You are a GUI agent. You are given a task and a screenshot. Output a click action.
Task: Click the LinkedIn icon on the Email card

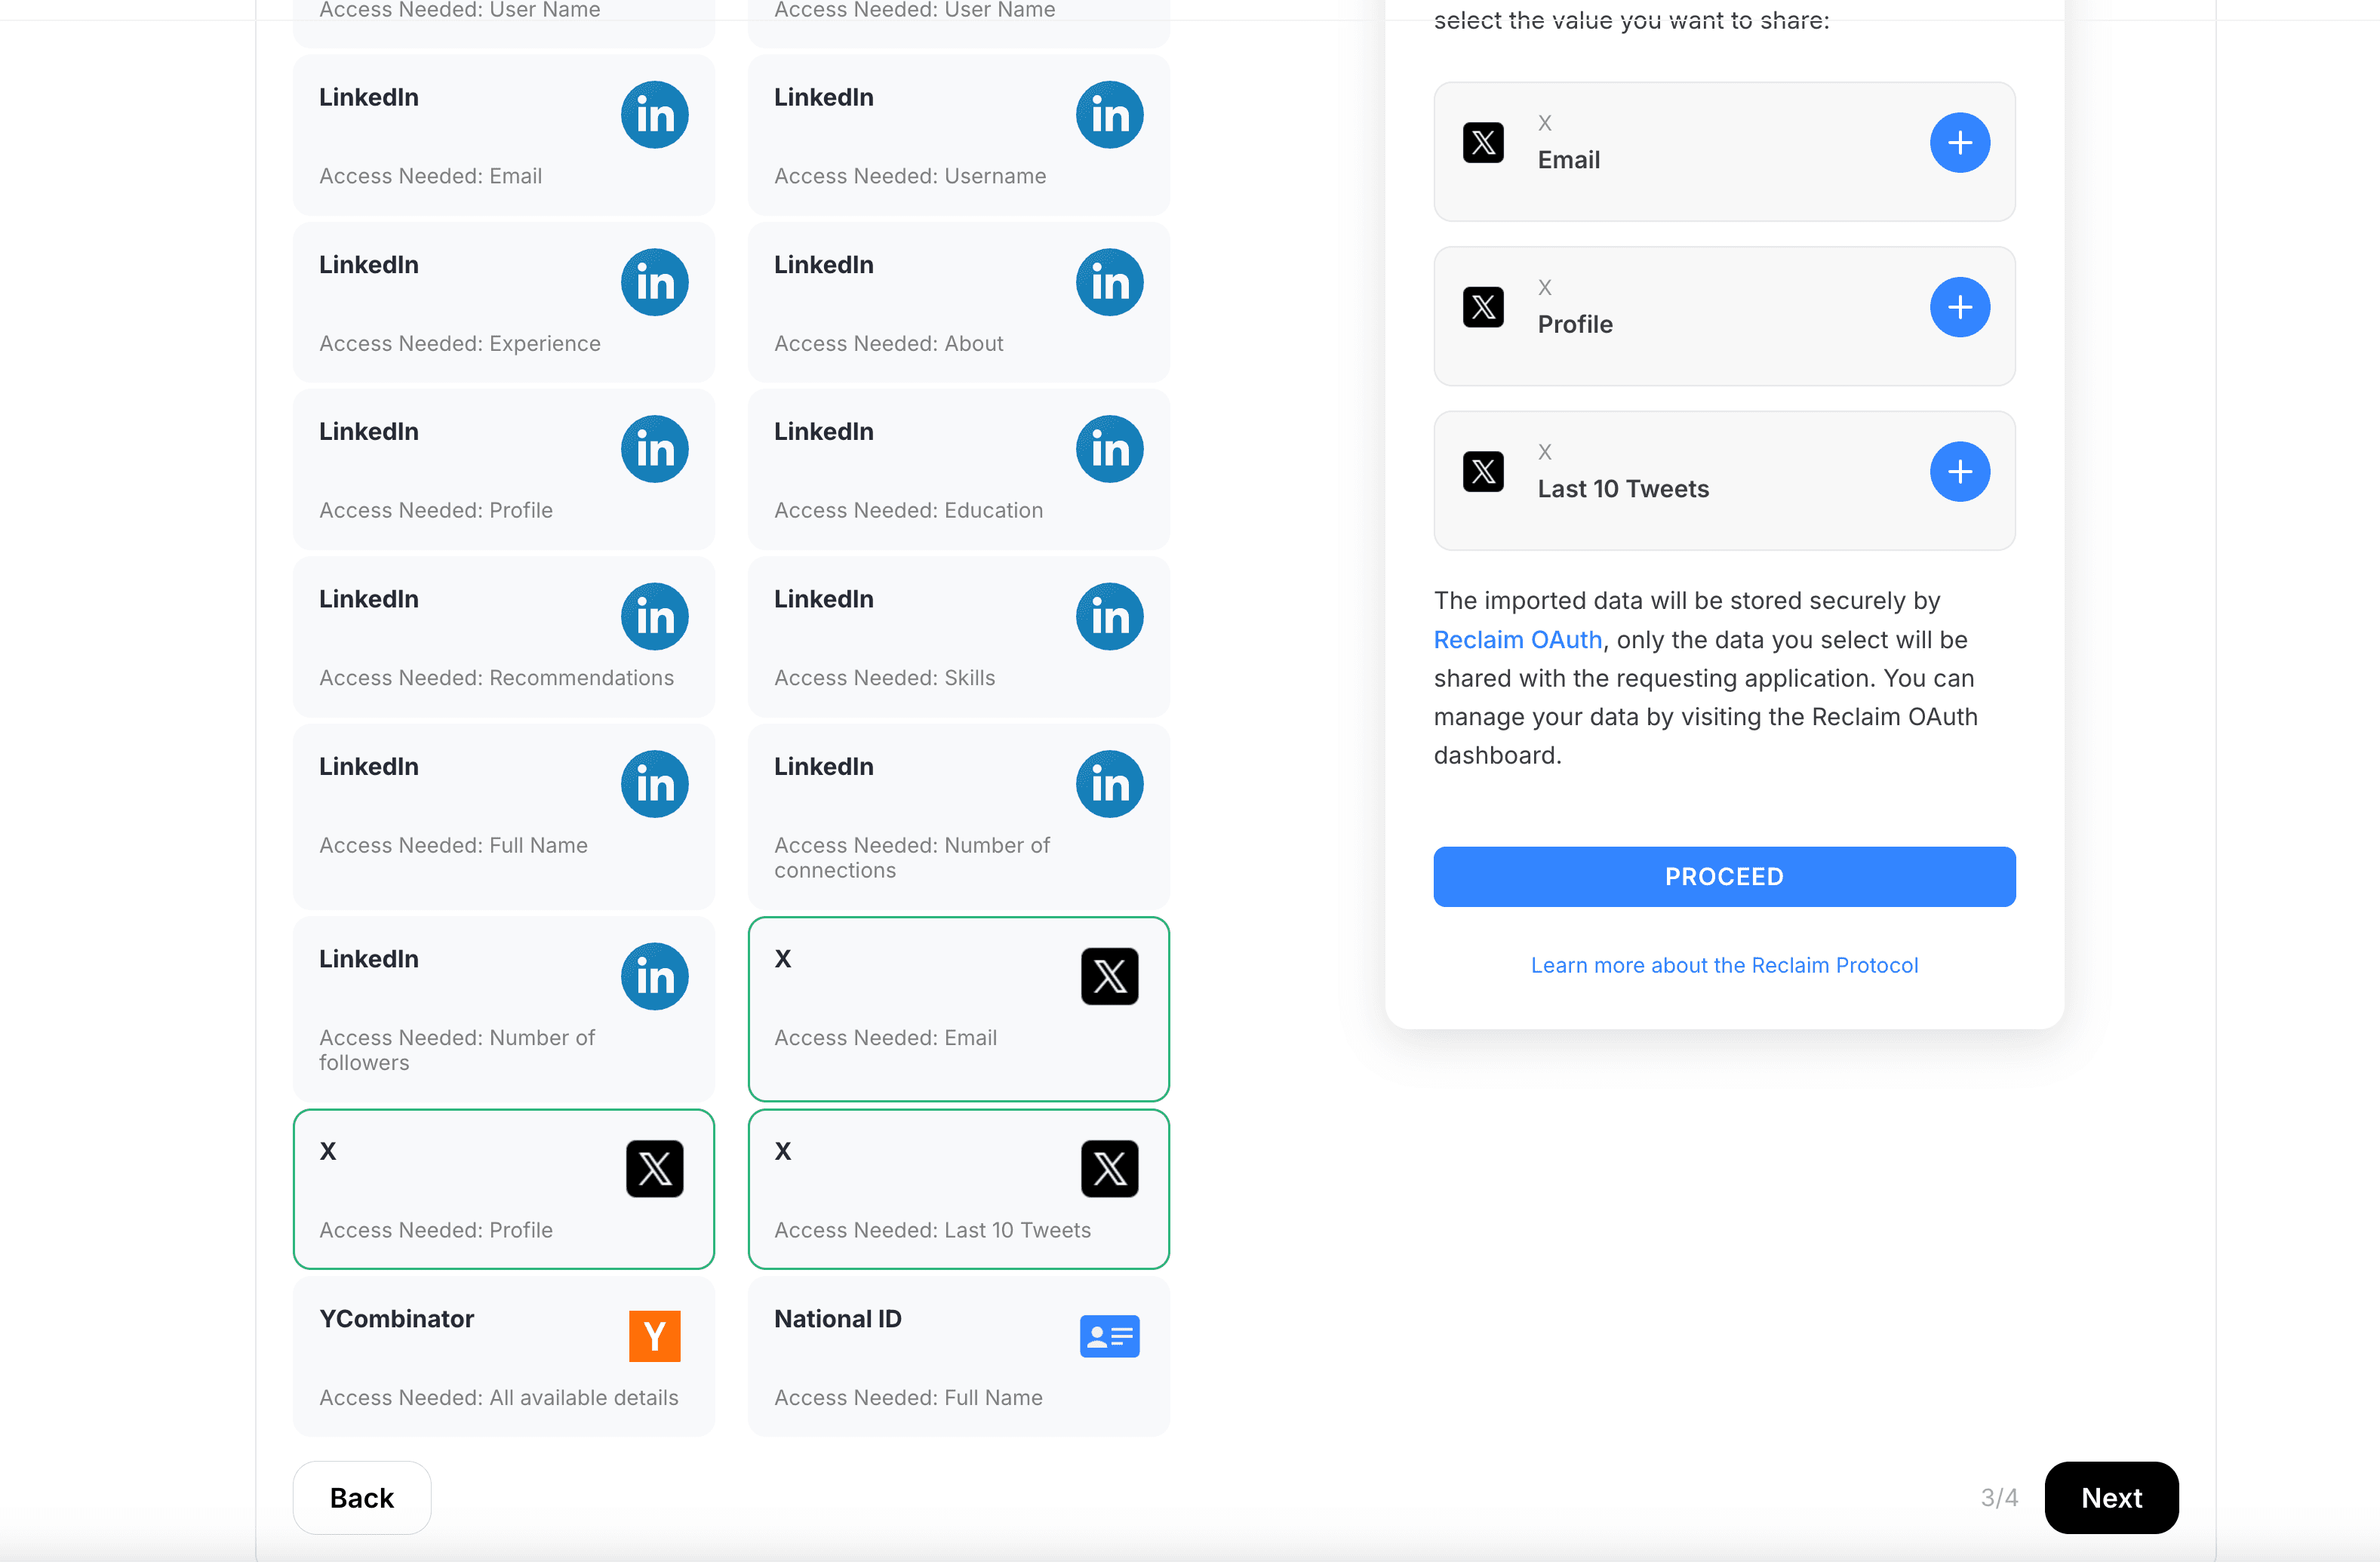655,115
